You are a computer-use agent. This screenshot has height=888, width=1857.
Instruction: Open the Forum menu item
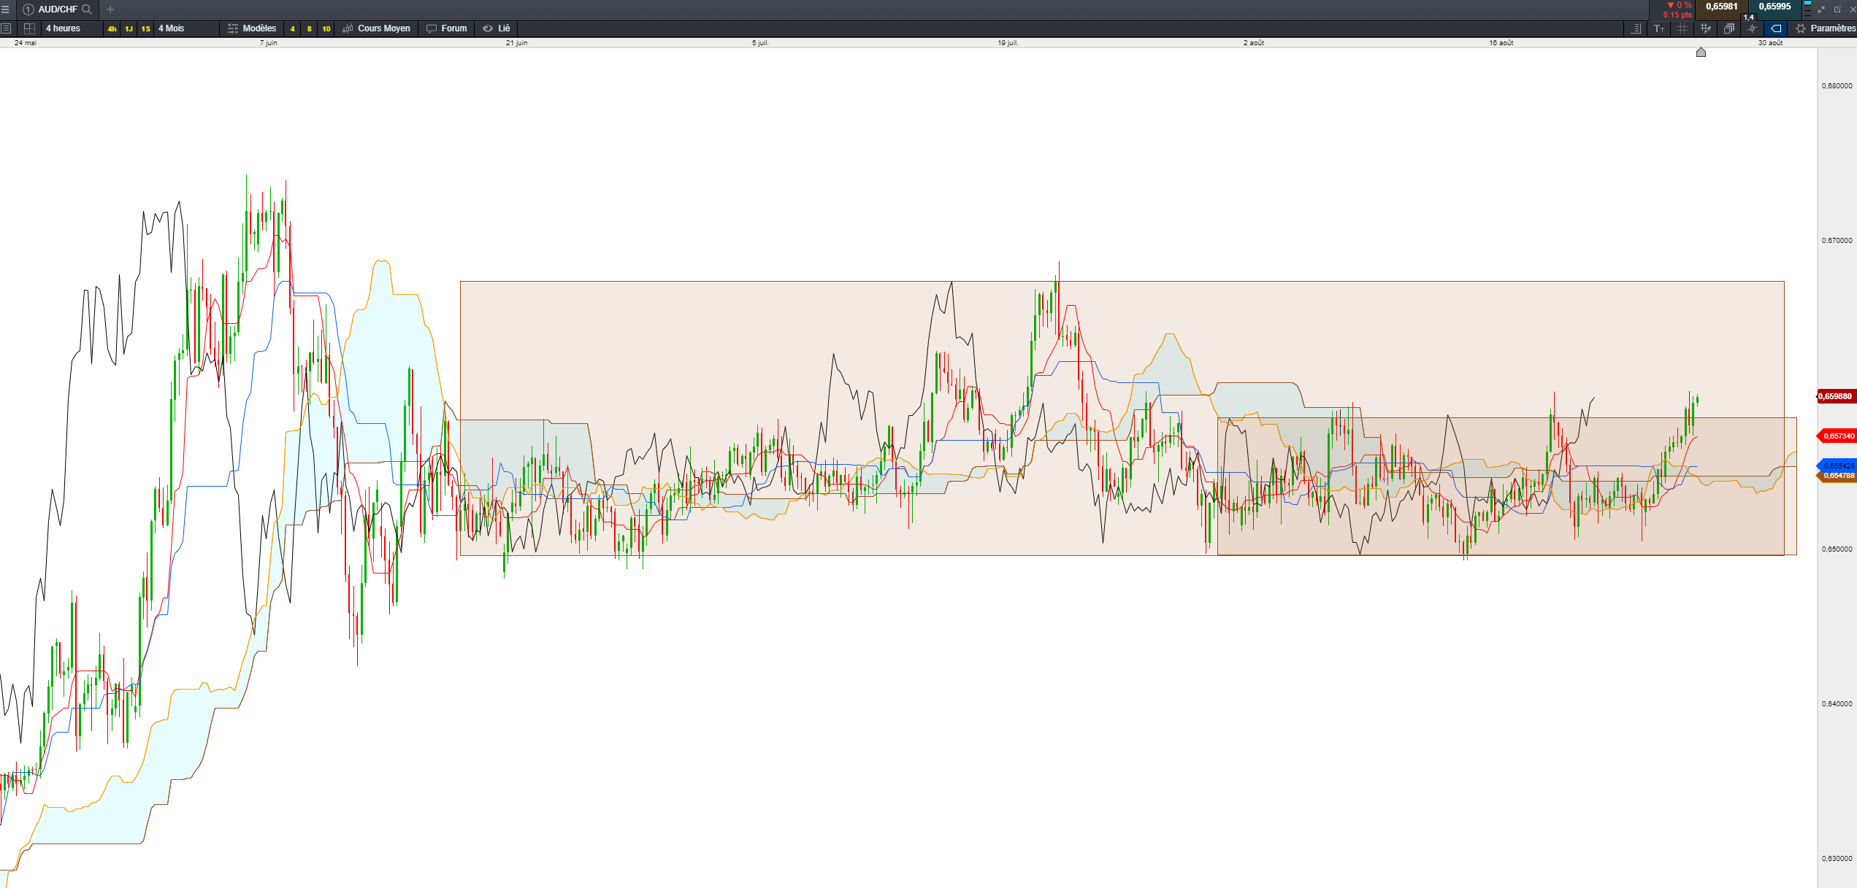click(454, 28)
